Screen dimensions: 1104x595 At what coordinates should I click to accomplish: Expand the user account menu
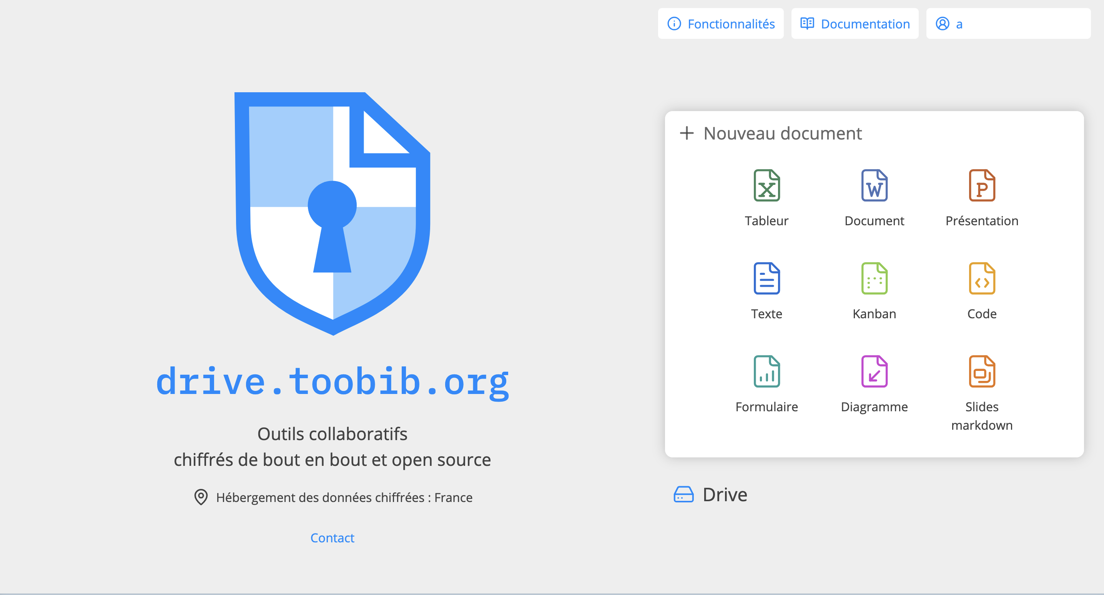1008,24
